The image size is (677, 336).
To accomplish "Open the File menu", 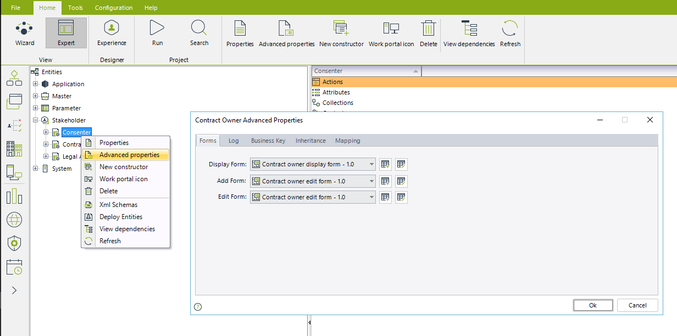I will coord(15,8).
